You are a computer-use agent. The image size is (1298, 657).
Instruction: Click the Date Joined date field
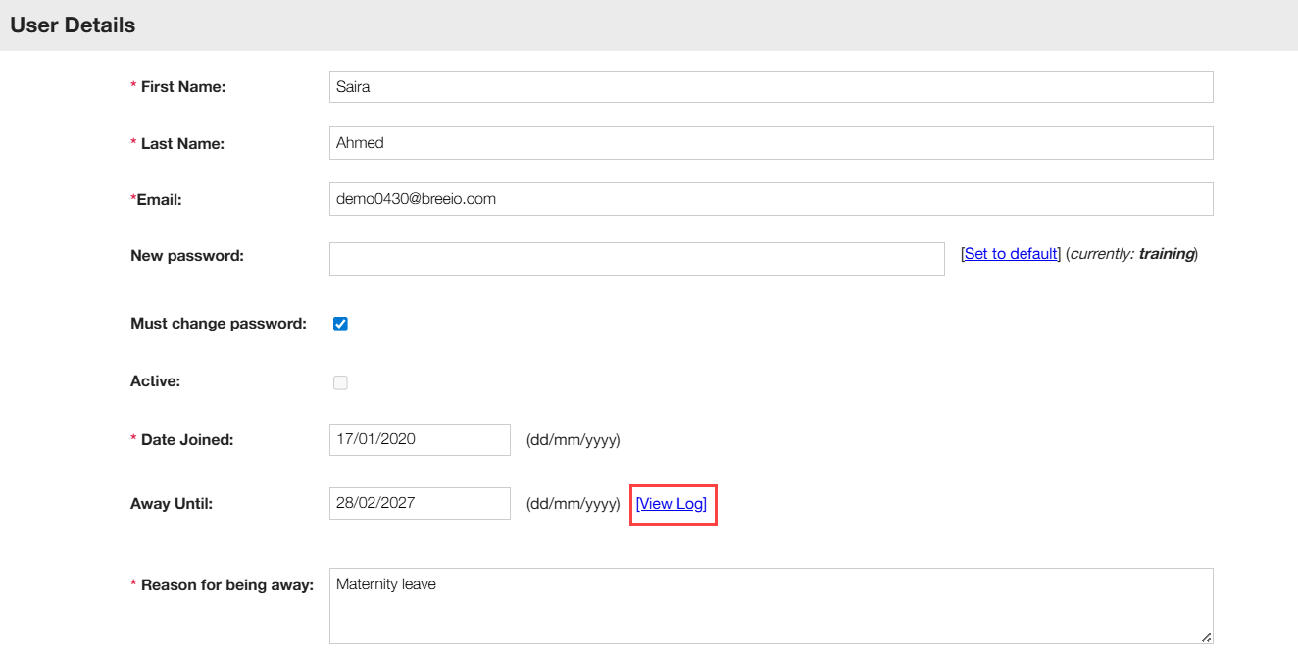tap(420, 439)
